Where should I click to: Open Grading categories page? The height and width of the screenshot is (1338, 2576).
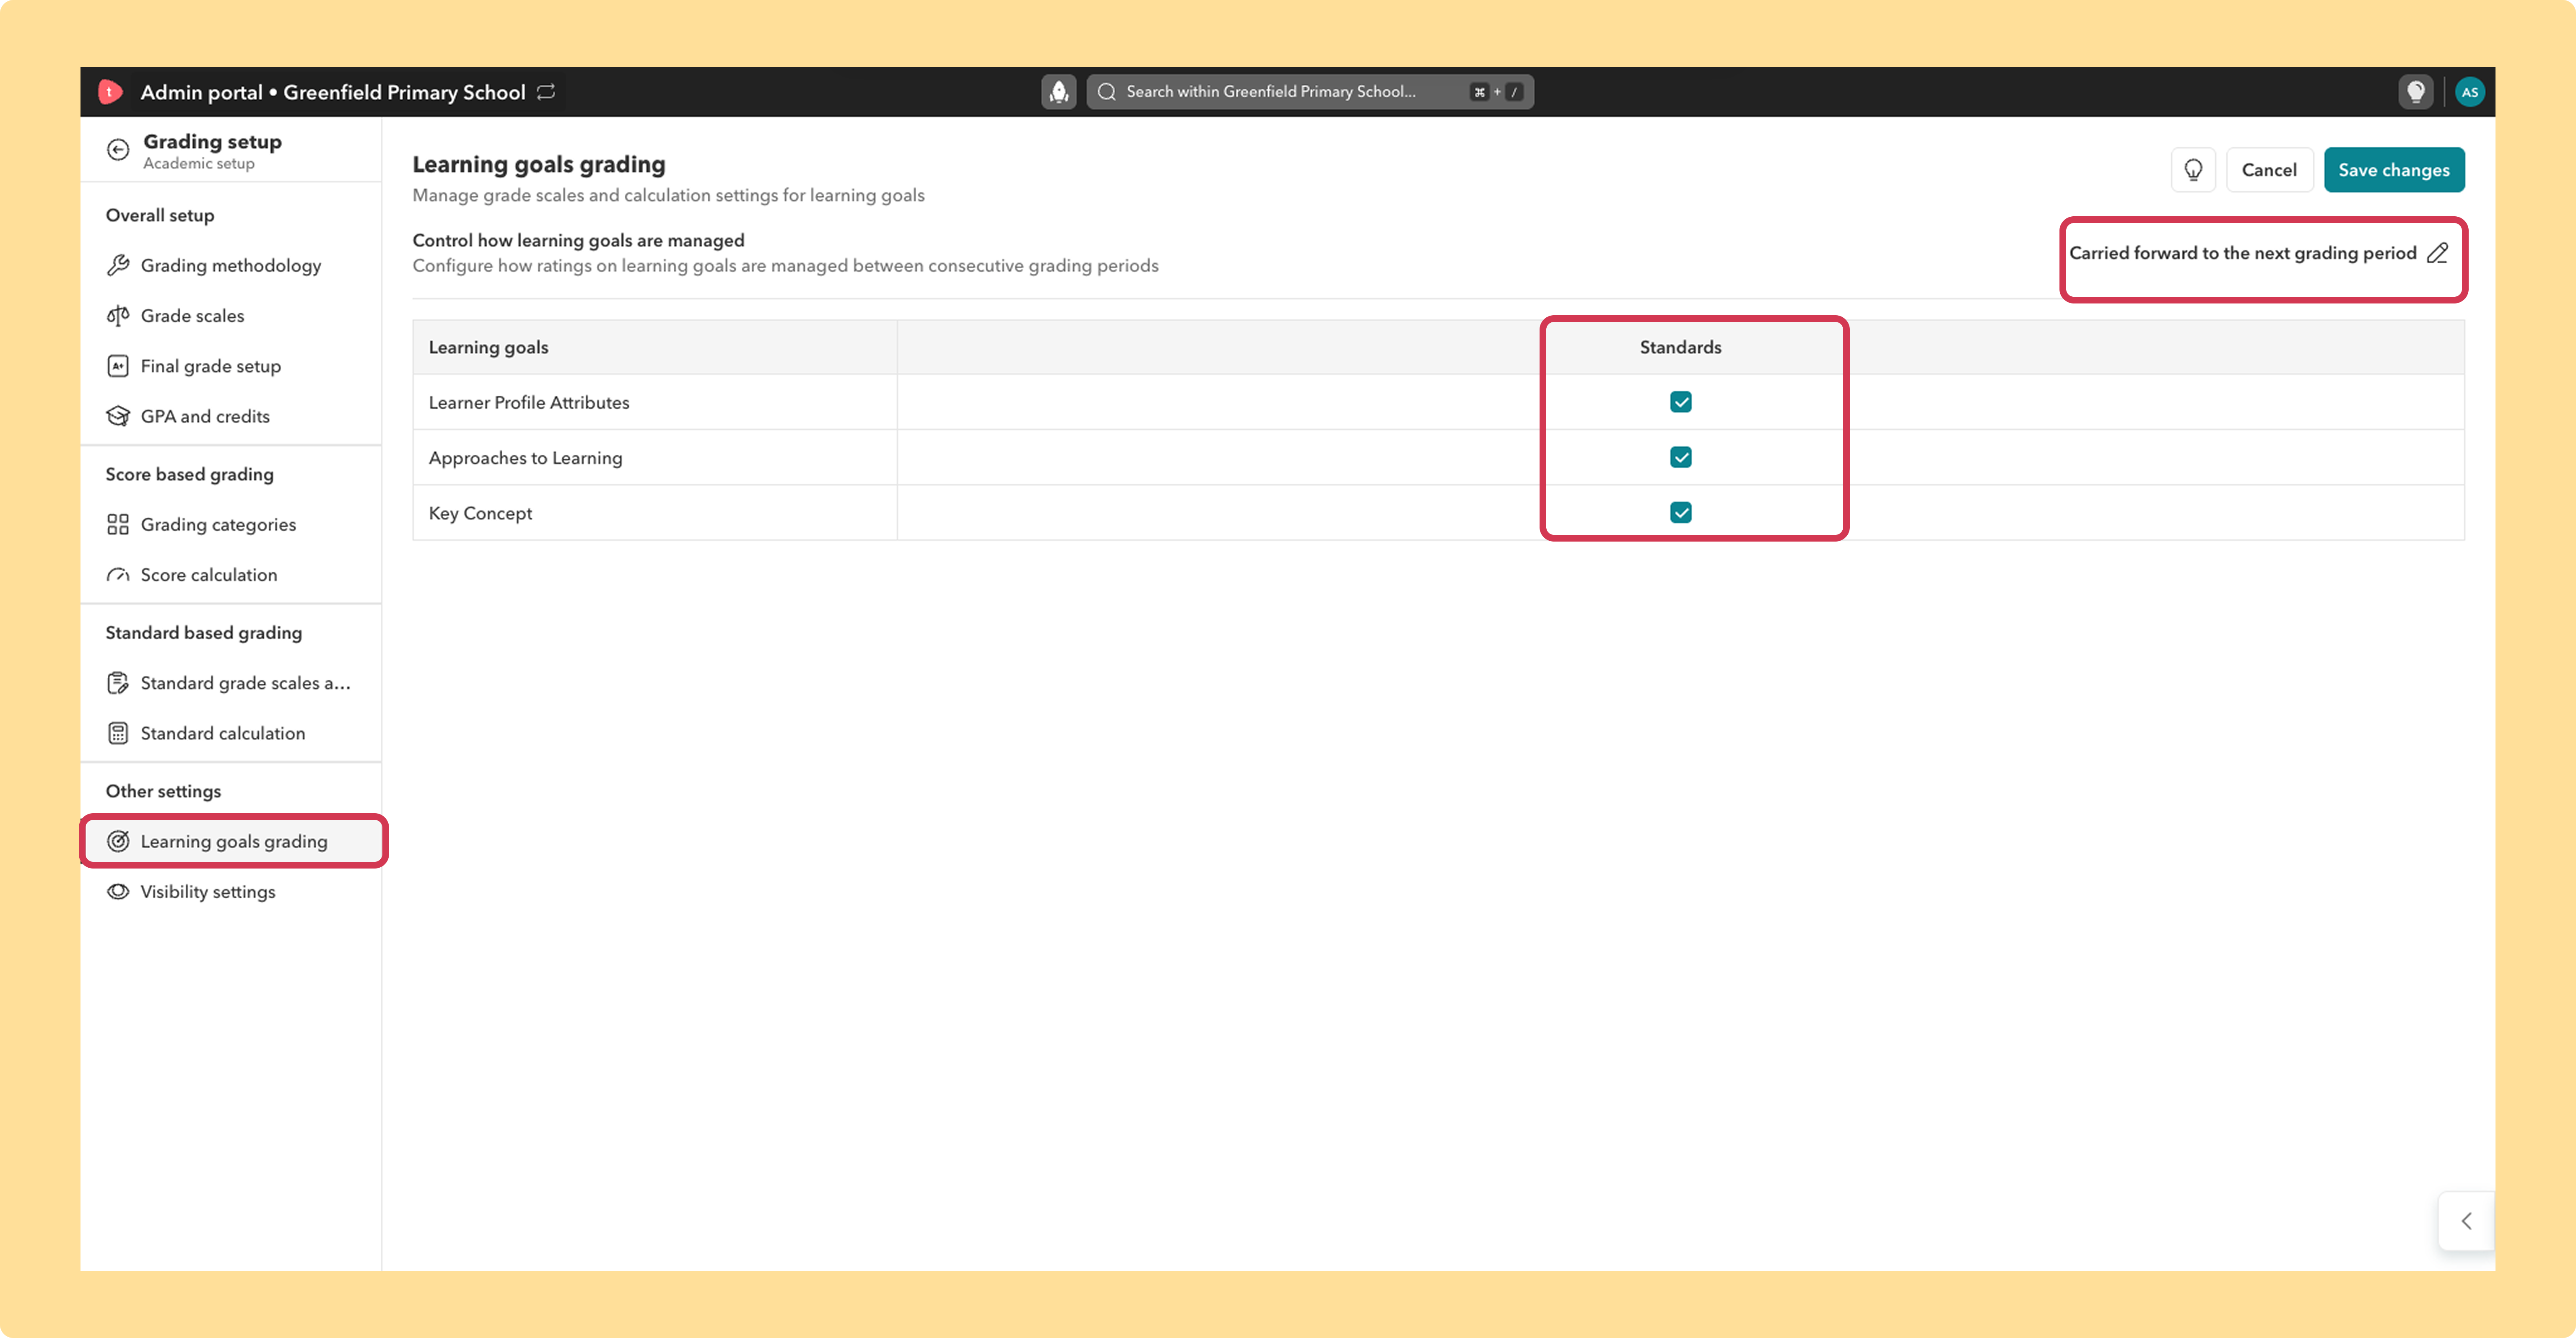[230, 525]
